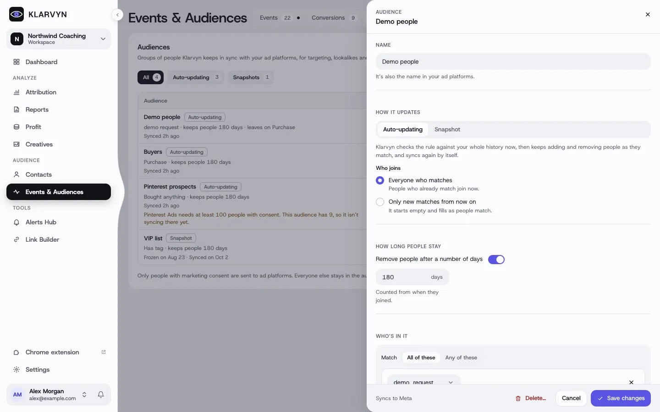This screenshot has height=412, width=660.
Task: Toggle Remove people after a number of days
Action: (x=496, y=260)
